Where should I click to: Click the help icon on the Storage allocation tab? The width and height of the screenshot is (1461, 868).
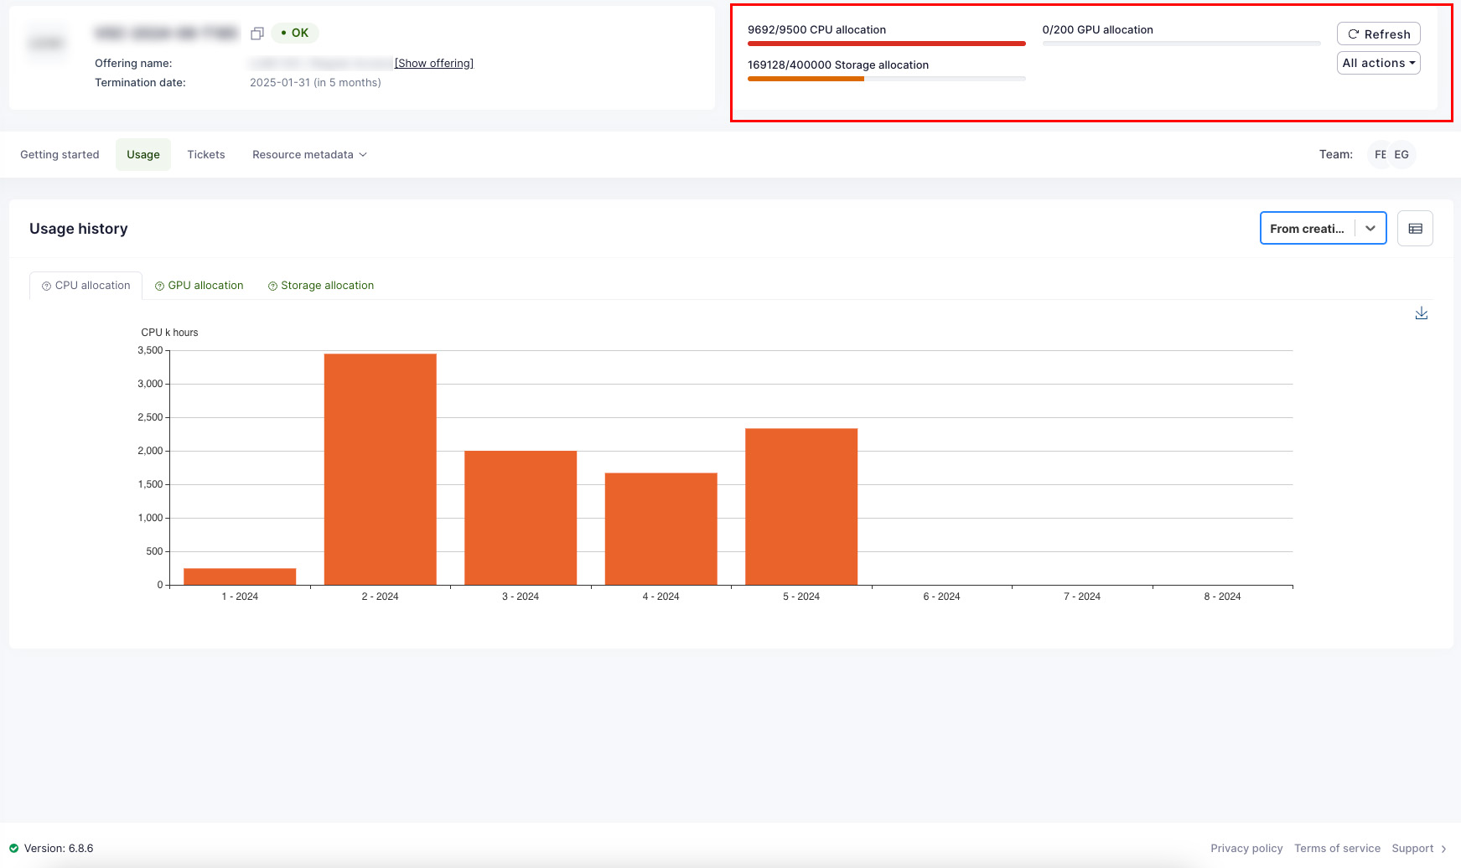click(x=272, y=287)
